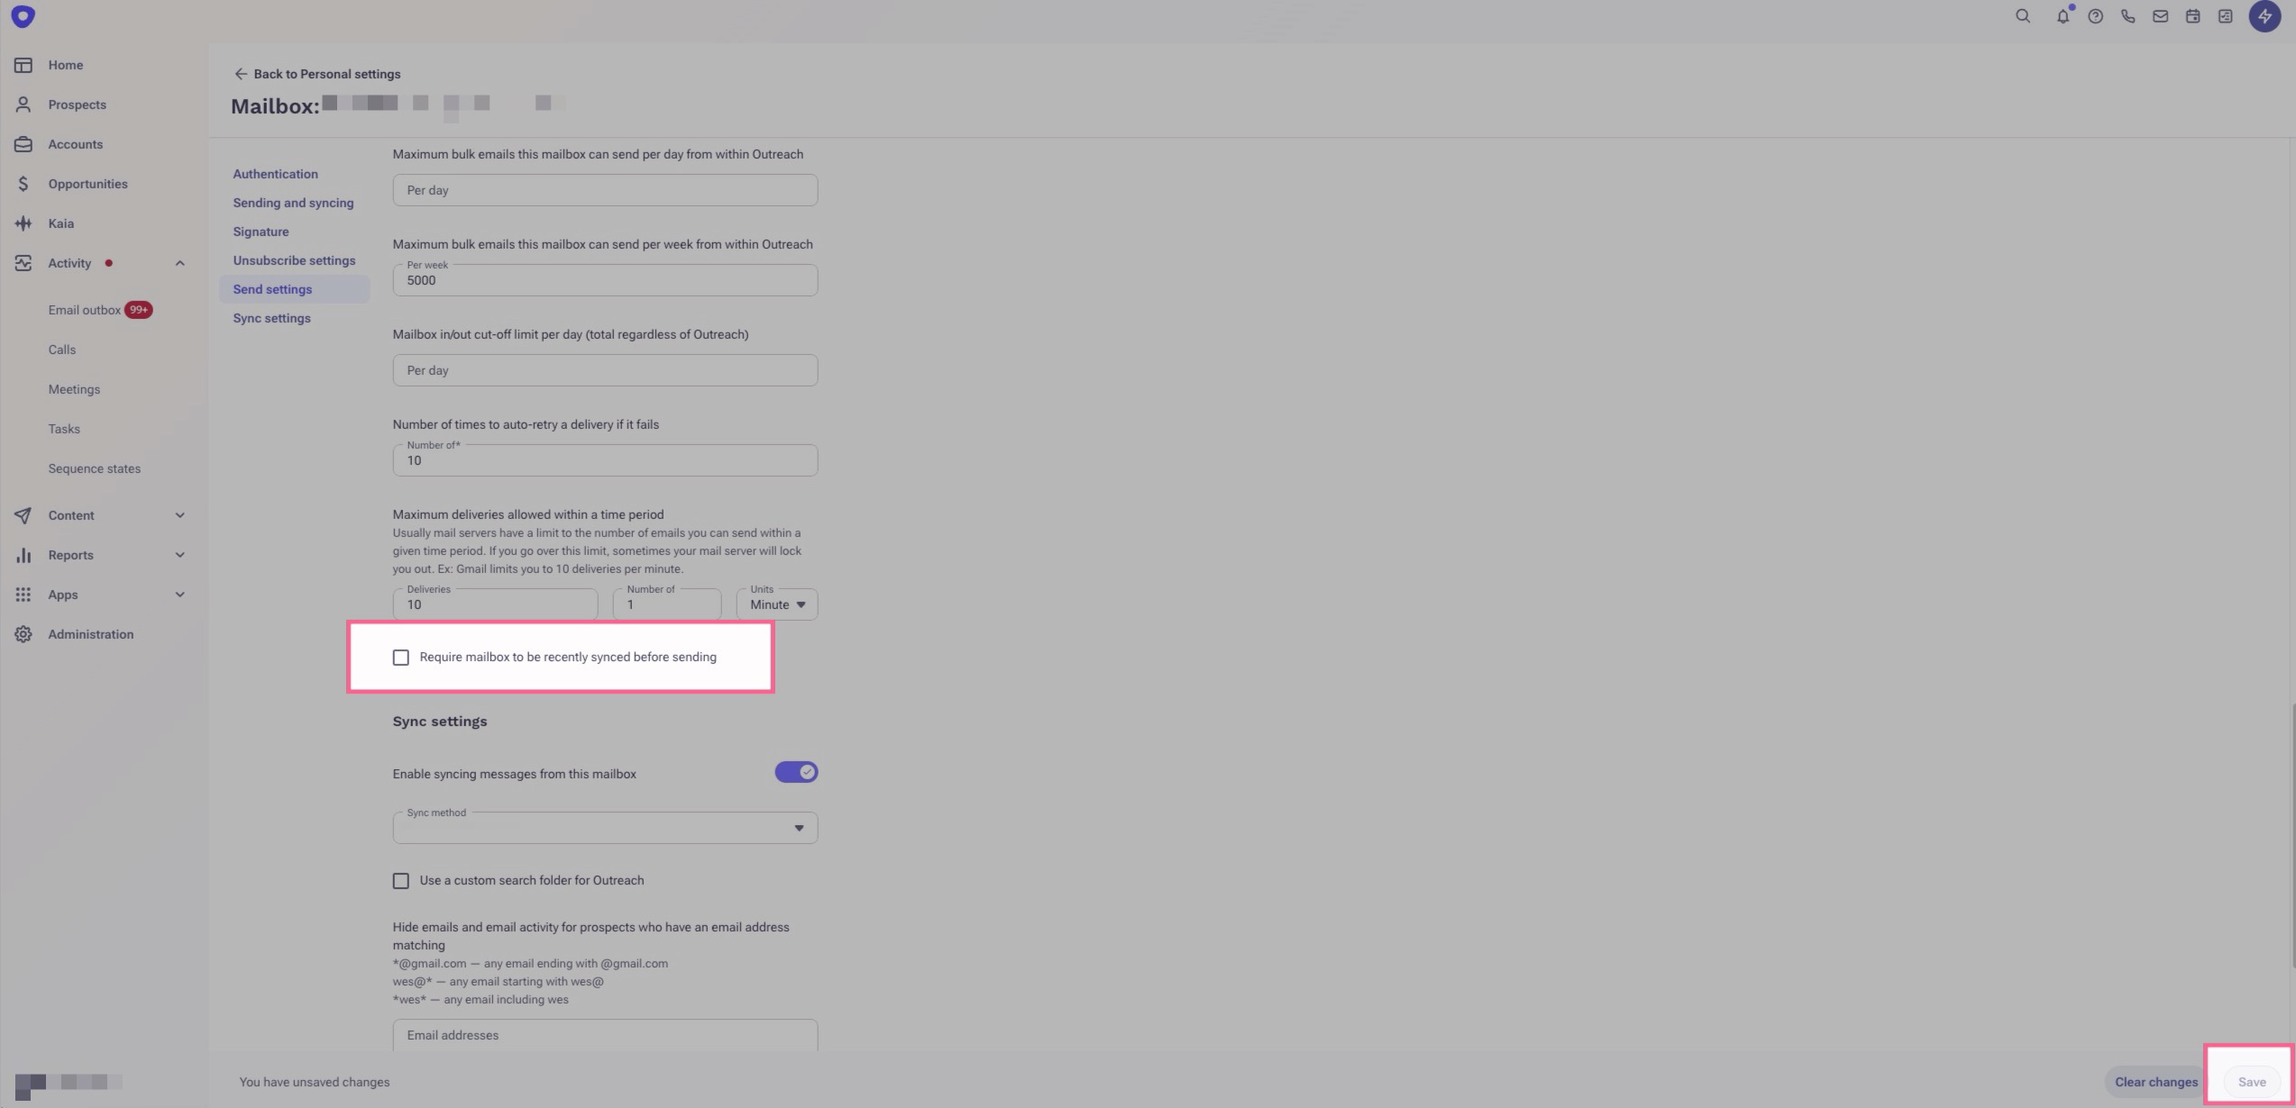Open the notifications bell
The width and height of the screenshot is (2296, 1108).
2063,16
